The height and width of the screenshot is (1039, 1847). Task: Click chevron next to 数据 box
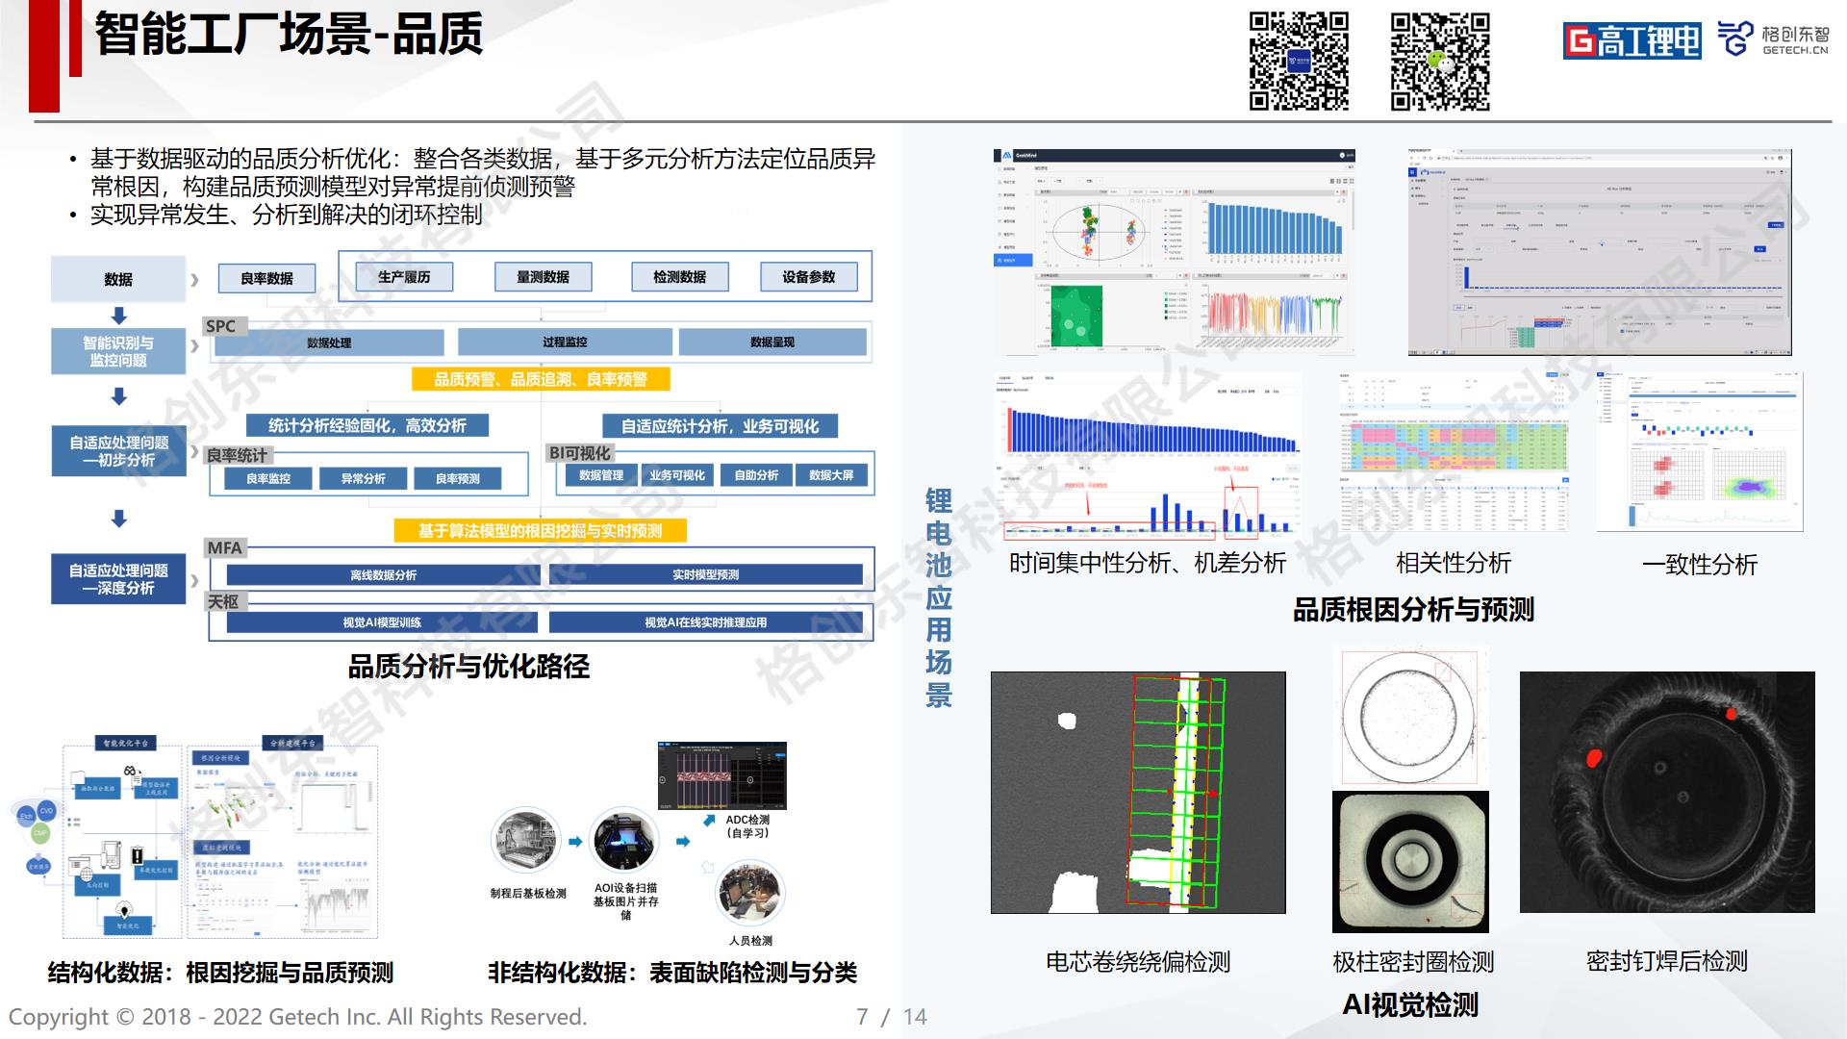[x=195, y=280]
